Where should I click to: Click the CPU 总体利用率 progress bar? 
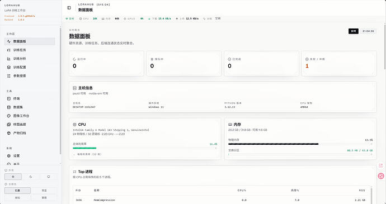click(145, 148)
